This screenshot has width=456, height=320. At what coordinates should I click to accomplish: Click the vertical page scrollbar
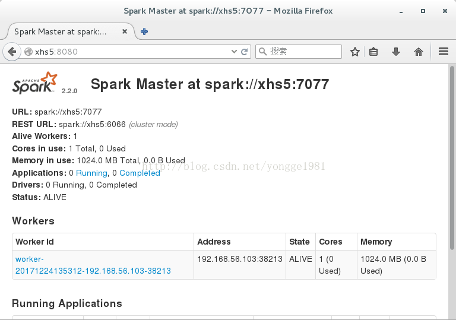[452, 157]
